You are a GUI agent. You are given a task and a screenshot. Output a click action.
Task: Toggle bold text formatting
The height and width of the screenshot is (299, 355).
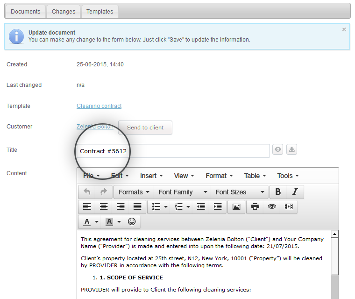point(278,192)
